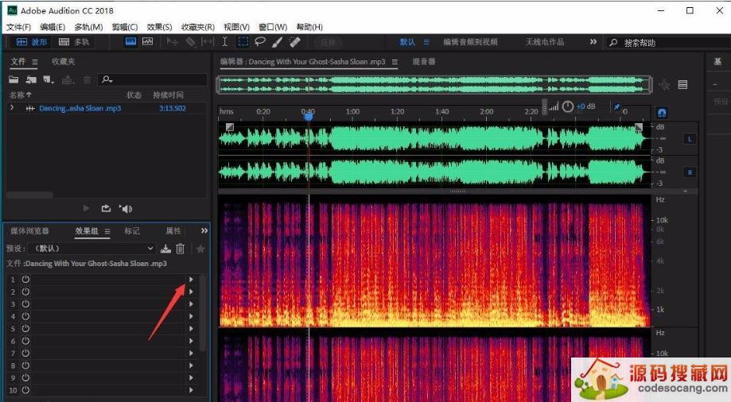Toggle power for effect slot 1
731x402 pixels.
pyautogui.click(x=25, y=280)
